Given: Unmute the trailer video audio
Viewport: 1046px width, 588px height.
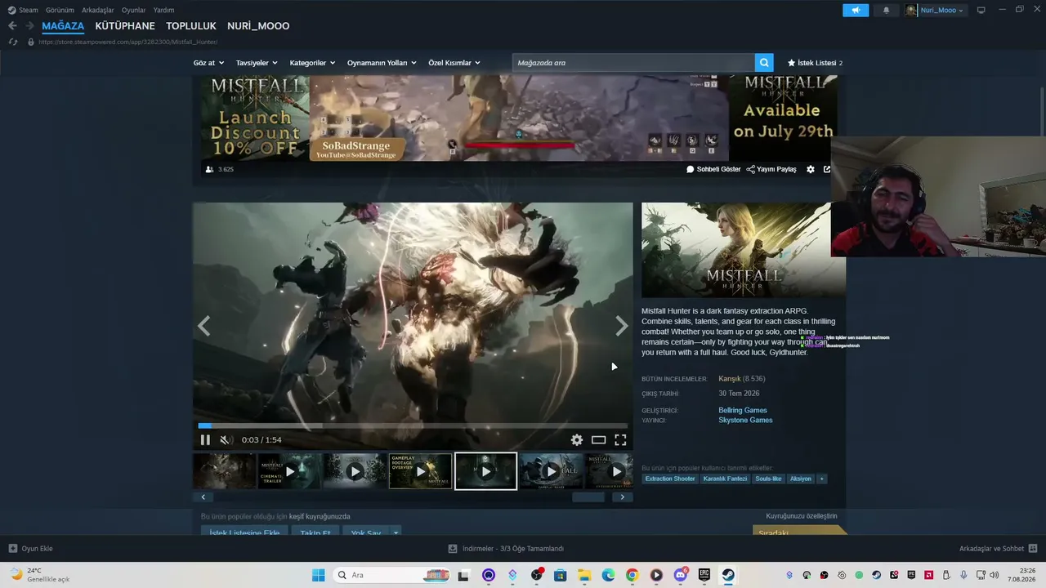Looking at the screenshot, I should click(226, 440).
